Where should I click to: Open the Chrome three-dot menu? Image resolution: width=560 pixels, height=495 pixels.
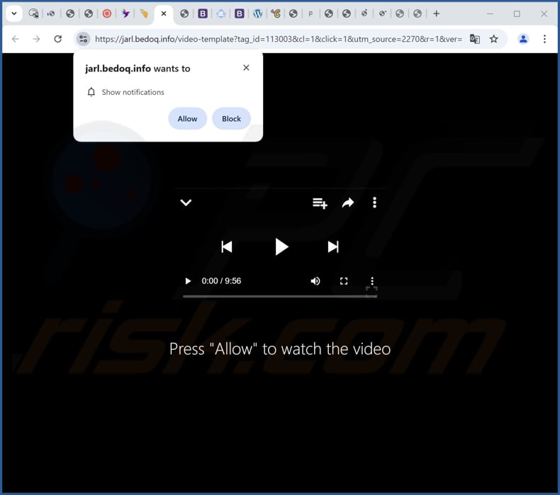[544, 39]
